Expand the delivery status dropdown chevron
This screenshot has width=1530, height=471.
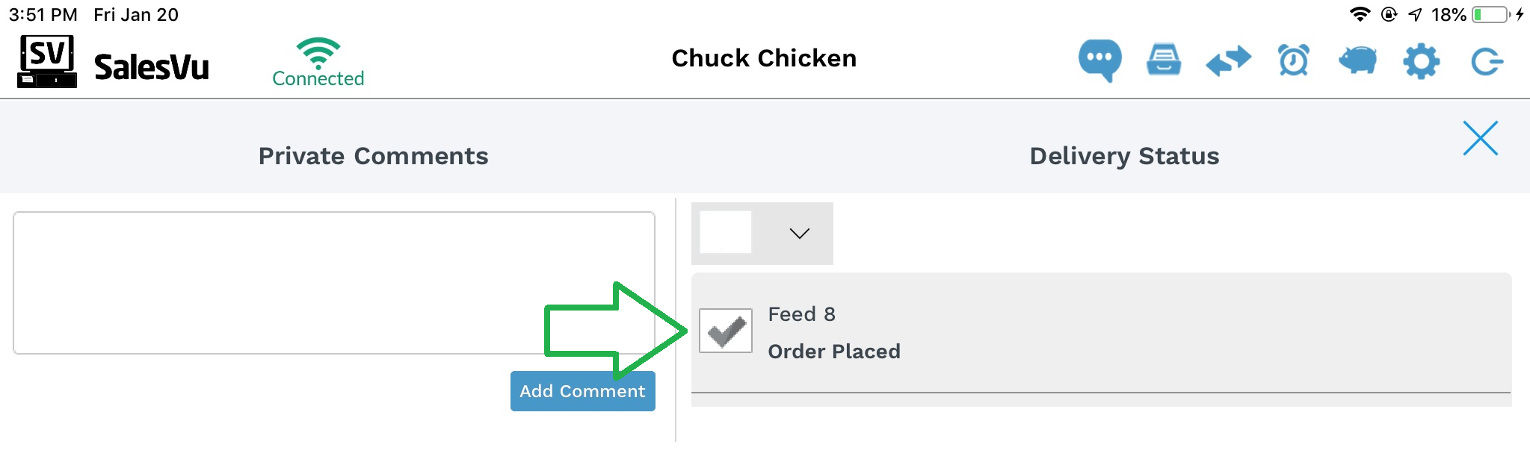(799, 234)
